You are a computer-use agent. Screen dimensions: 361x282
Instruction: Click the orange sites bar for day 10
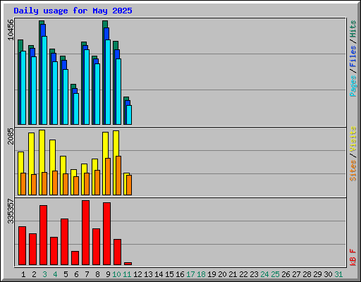click(118, 176)
